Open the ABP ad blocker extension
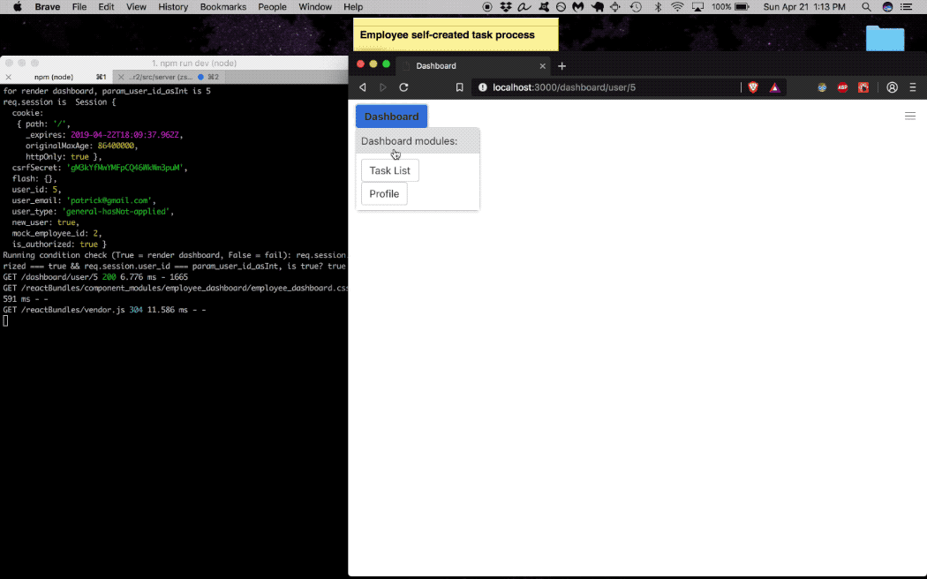 click(x=842, y=87)
